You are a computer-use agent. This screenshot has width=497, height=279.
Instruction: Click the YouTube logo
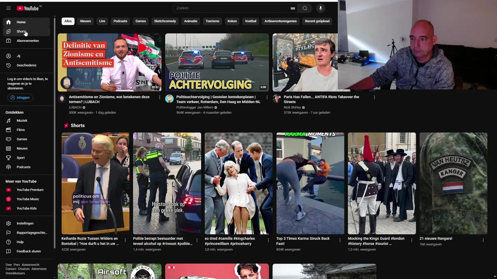click(28, 8)
